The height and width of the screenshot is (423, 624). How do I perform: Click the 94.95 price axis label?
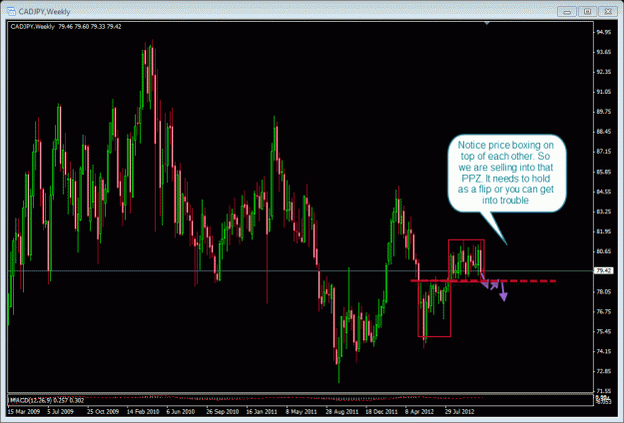pos(604,32)
